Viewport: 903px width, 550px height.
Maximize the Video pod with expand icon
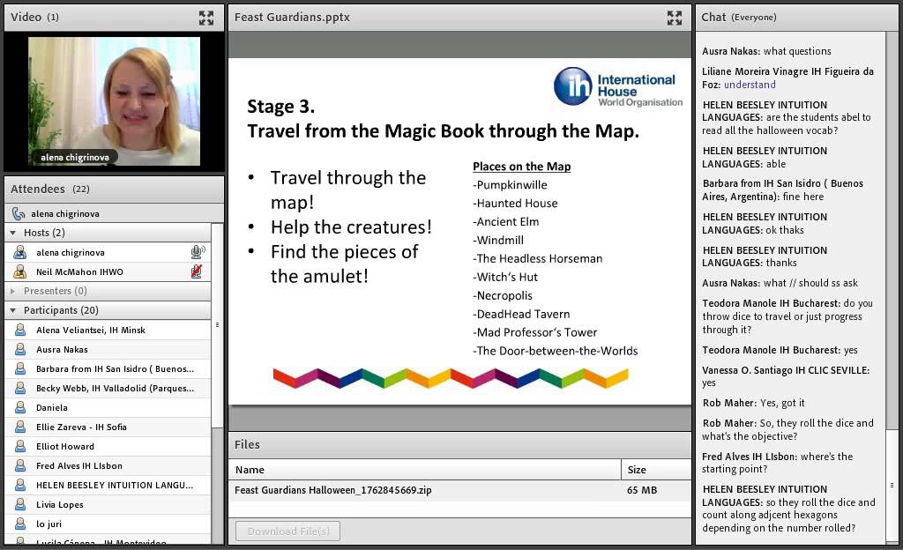[206, 18]
